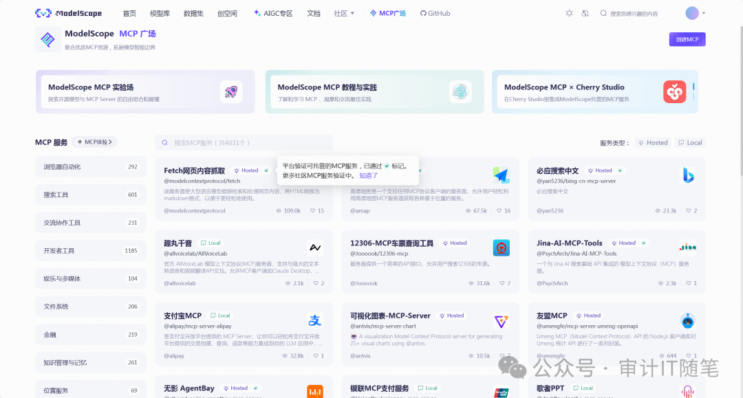This screenshot has width=743, height=398.
Task: Open 支付宝MCP service card title
Action: click(x=182, y=316)
